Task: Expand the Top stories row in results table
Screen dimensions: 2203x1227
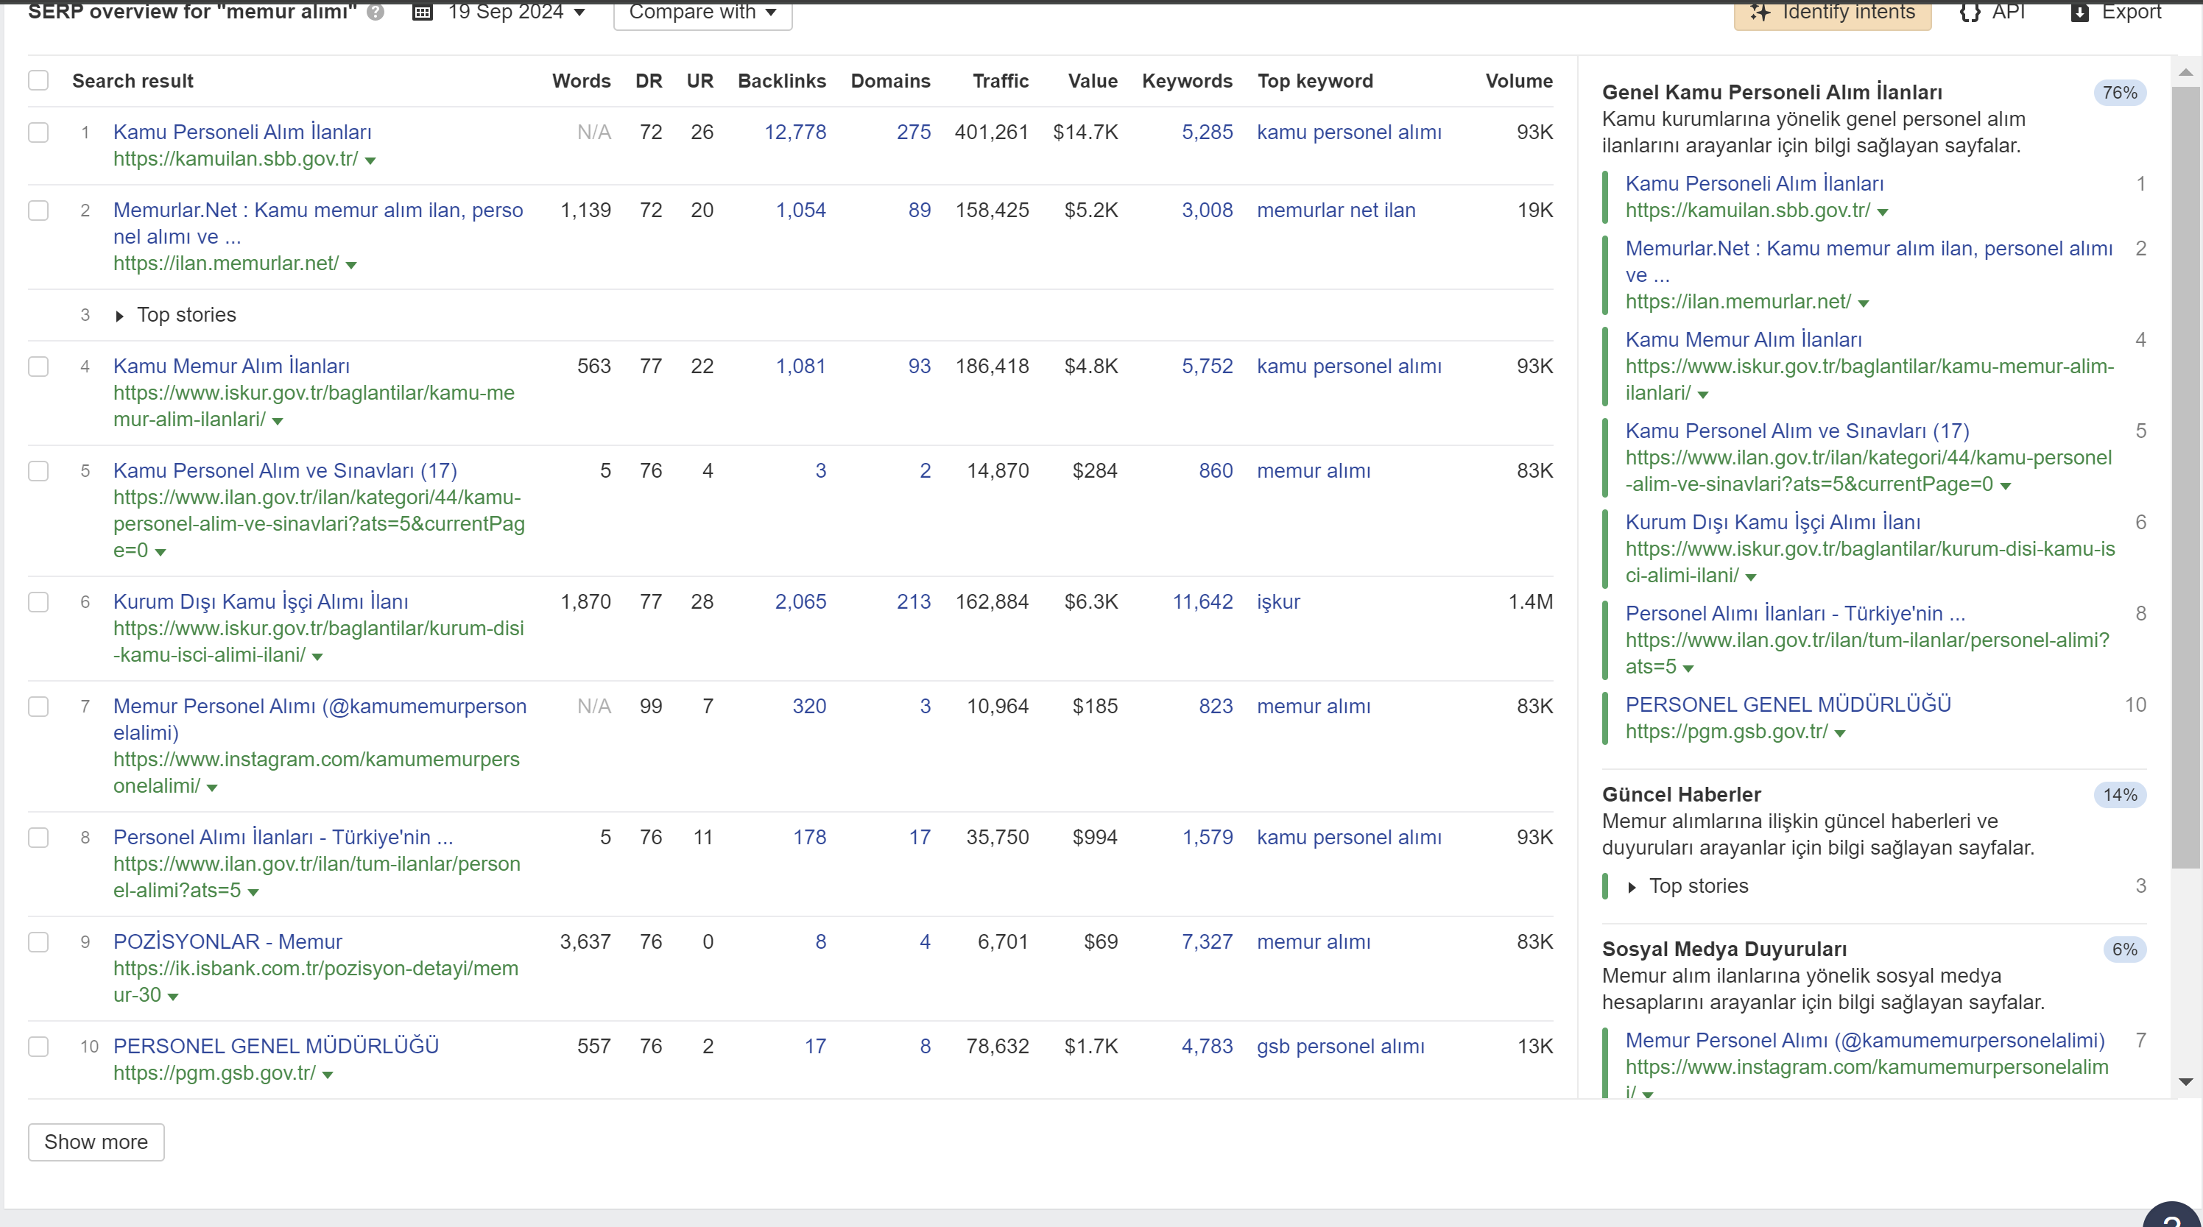Action: pyautogui.click(x=120, y=317)
